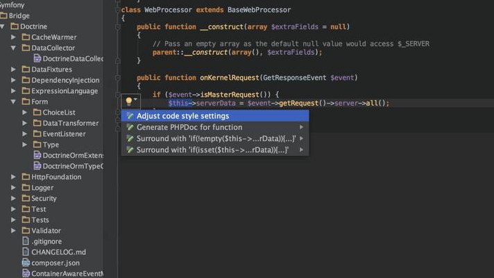Click the Form folder icon
The height and width of the screenshot is (278, 494).
pyautogui.click(x=26, y=101)
